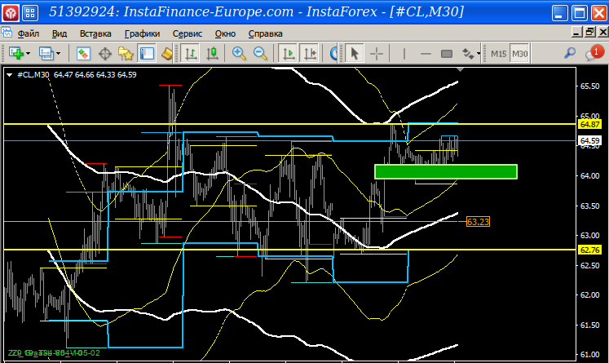Open the search magnifier icon
Image resolution: width=609 pixels, height=363 pixels.
(569, 53)
